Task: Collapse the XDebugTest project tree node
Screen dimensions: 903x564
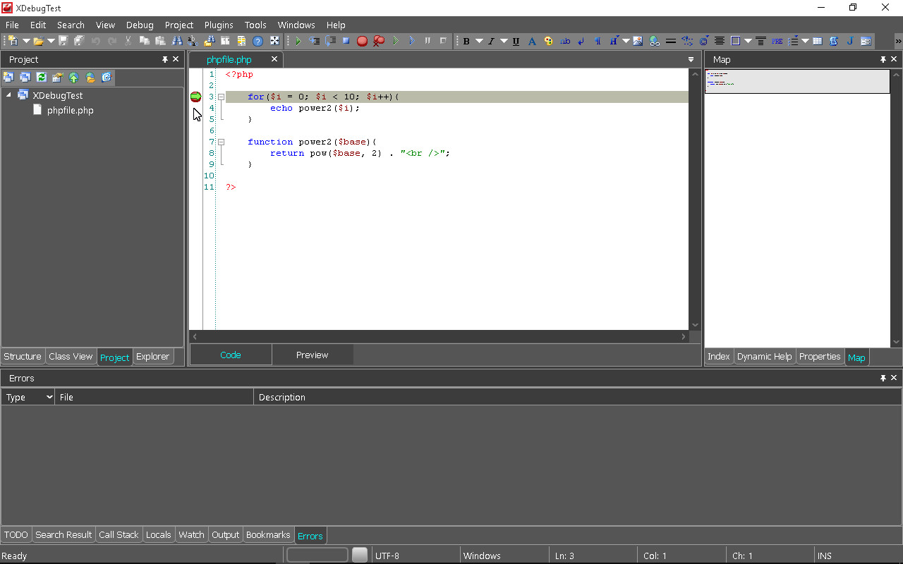Action: tap(8, 95)
